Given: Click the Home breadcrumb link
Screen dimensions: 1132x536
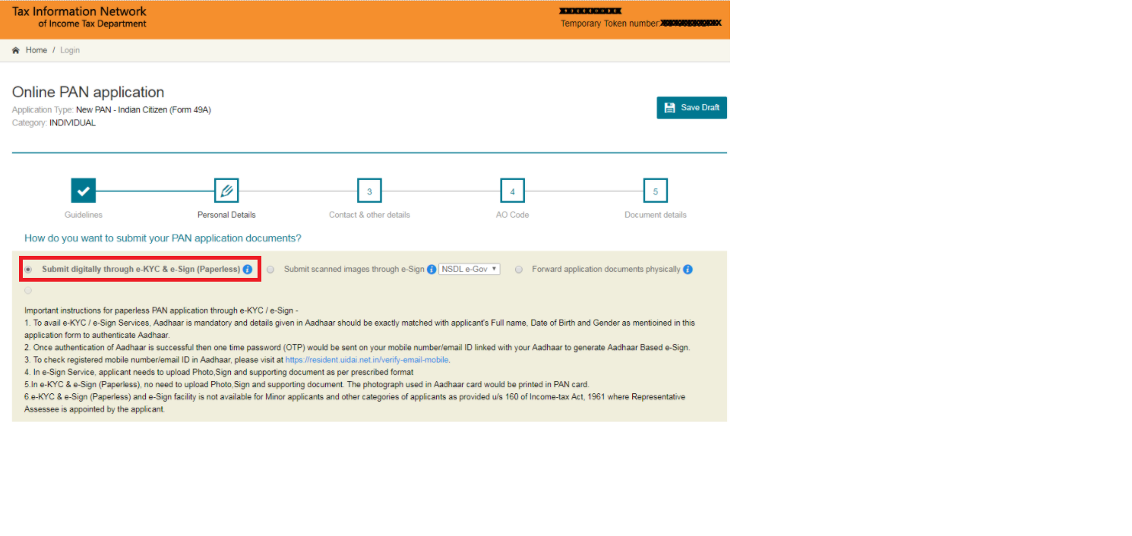Looking at the screenshot, I should [36, 50].
